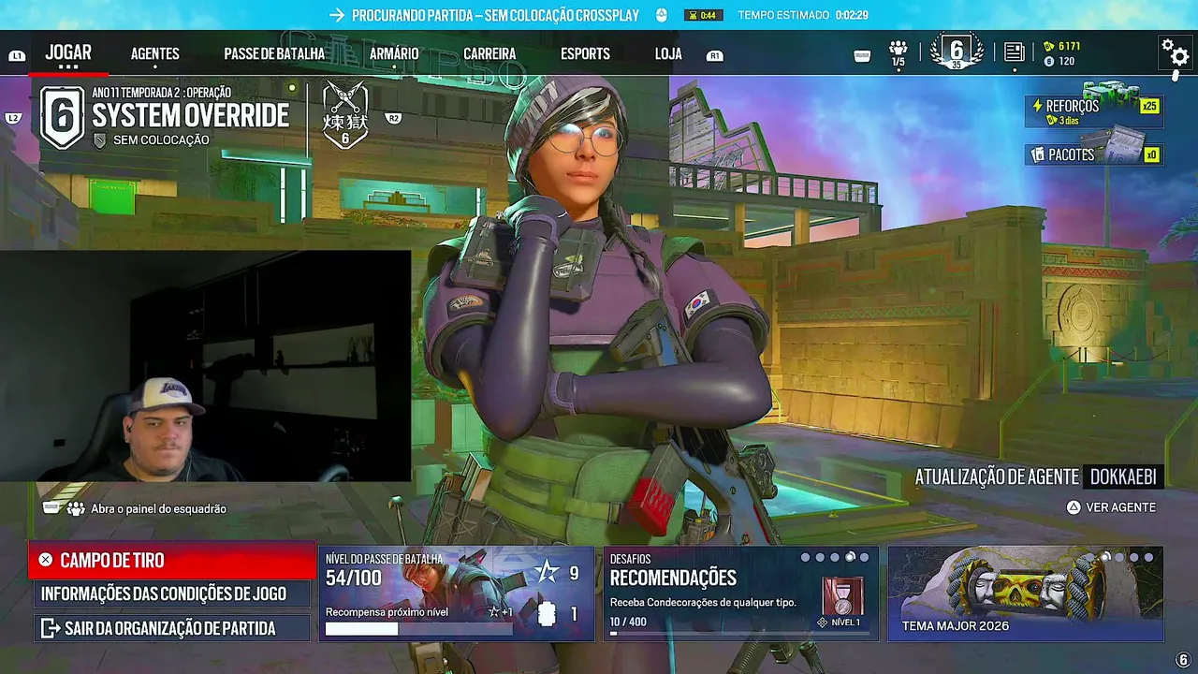Click the triangle icon beside Ver Agente
1198x674 pixels.
(1074, 507)
